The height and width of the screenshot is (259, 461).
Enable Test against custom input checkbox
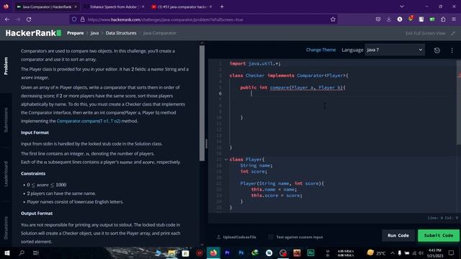coord(271,237)
